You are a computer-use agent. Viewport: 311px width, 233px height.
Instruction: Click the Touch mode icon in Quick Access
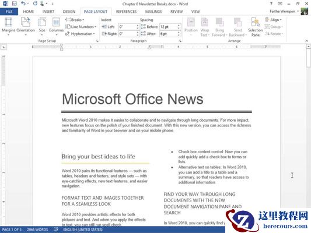pyautogui.click(x=42, y=3)
